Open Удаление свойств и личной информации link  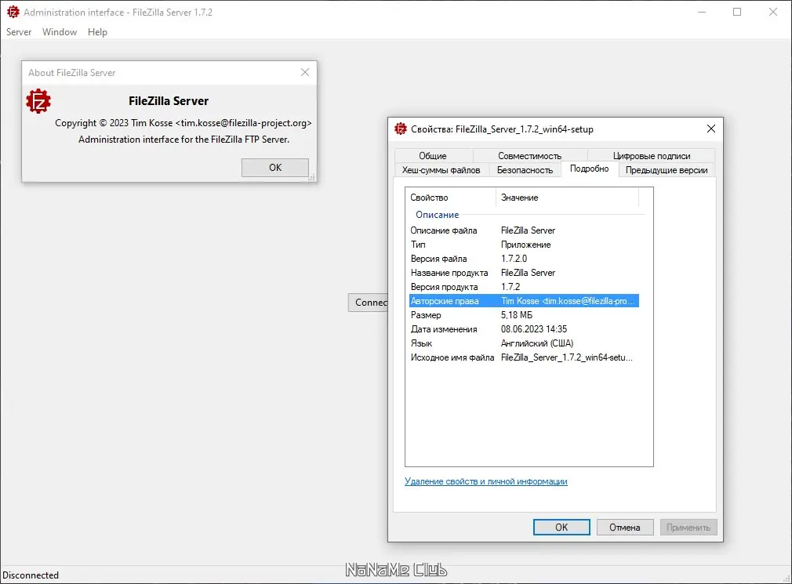point(486,481)
